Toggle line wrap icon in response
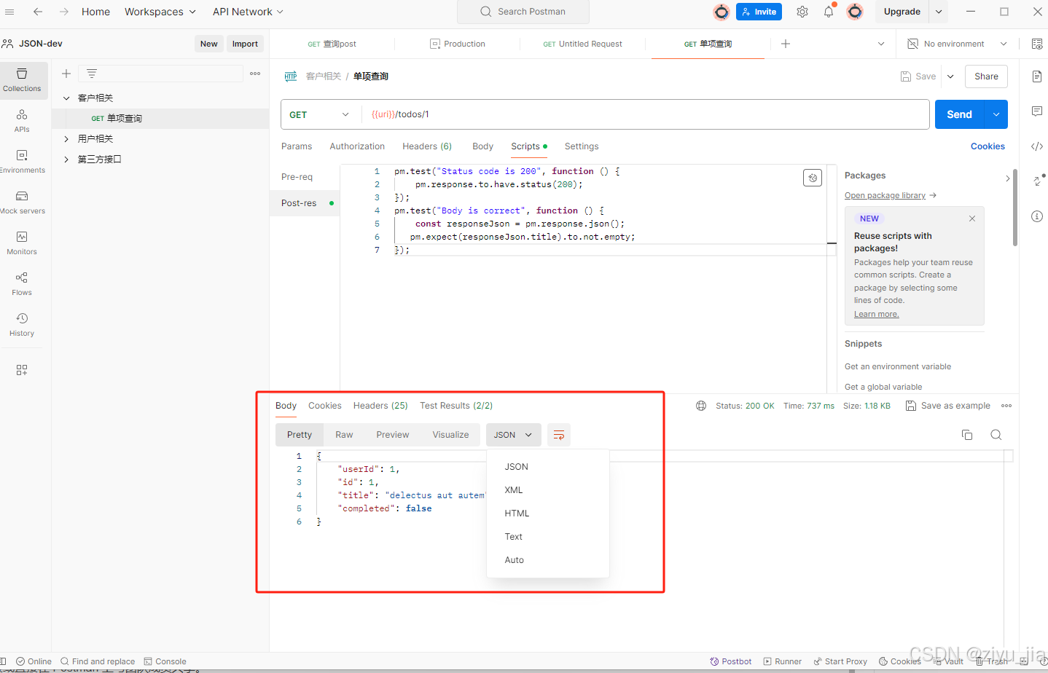This screenshot has height=673, width=1048. click(x=559, y=435)
